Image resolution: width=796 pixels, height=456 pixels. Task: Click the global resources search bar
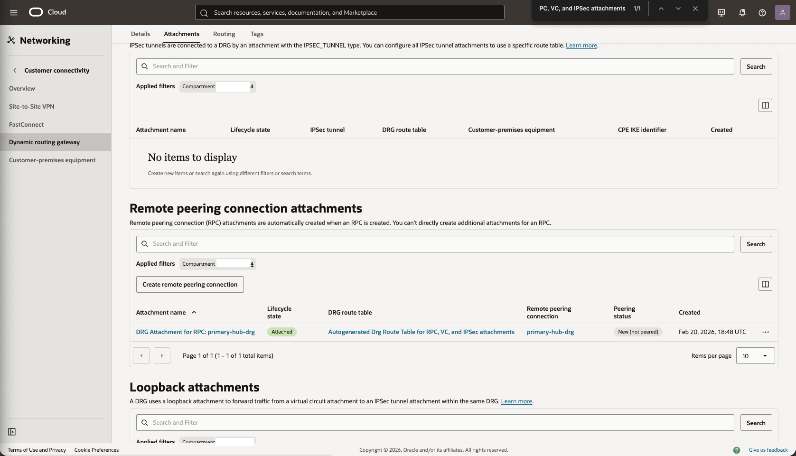349,12
